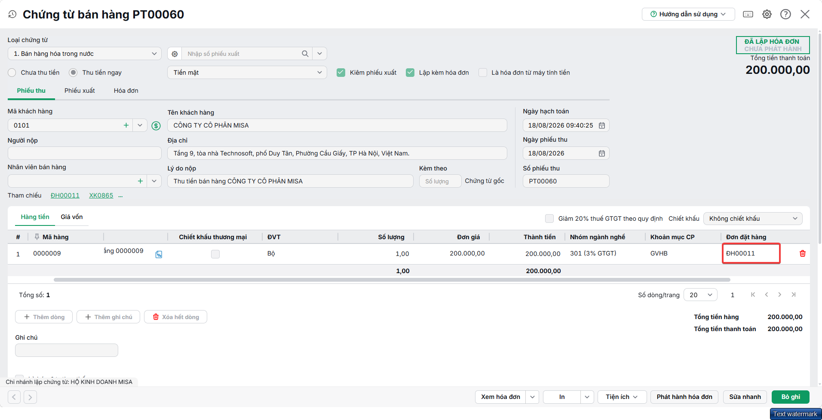Click the In print button
This screenshot has width=822, height=420.
pos(562,397)
